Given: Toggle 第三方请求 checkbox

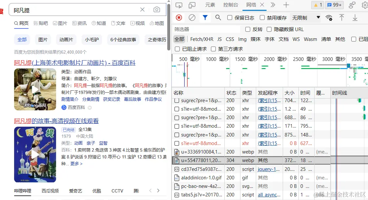Looking at the screenshot, I should pos(213,49).
